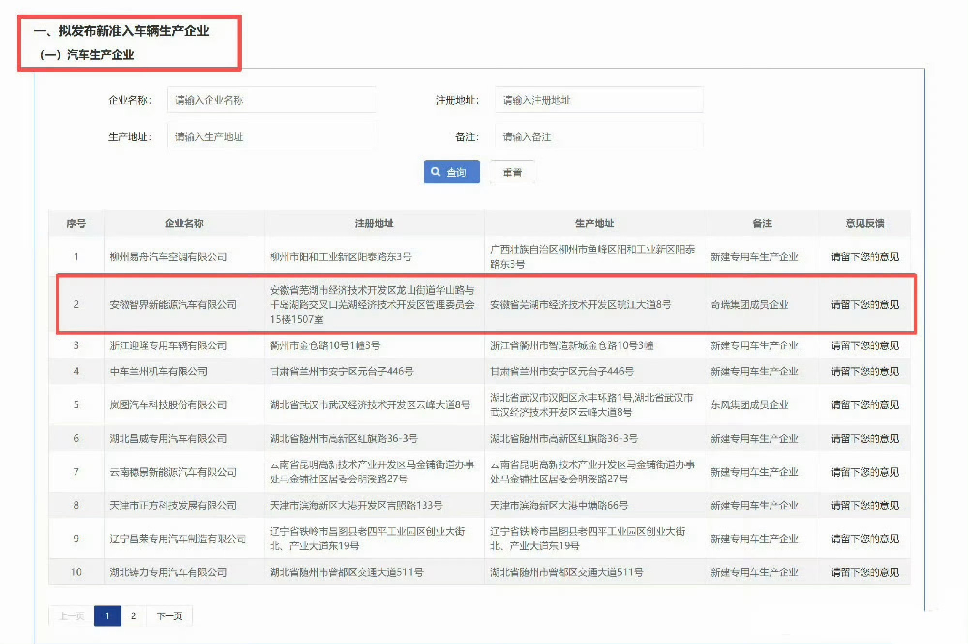Screen dimensions: 968x644
Task: Select company name 安徽智界新能源汽车有限公司
Action: [173, 304]
